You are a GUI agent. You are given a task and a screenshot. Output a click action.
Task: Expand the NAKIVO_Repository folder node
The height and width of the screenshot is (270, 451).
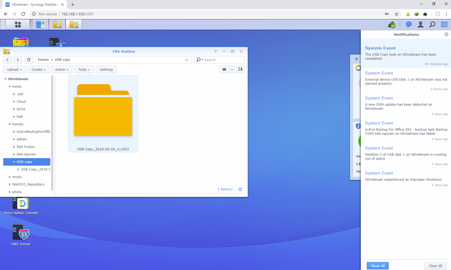(10, 184)
